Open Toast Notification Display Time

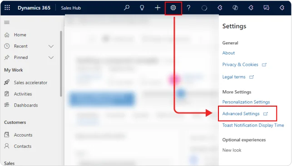click(x=253, y=125)
